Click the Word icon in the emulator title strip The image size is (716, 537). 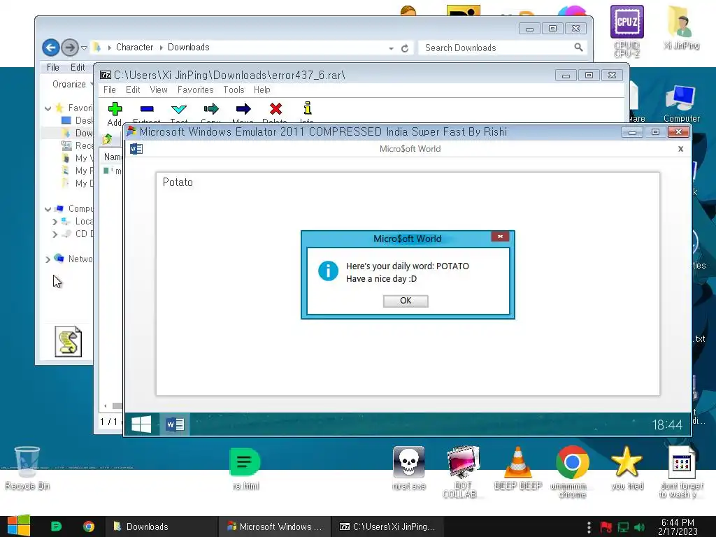tap(136, 149)
